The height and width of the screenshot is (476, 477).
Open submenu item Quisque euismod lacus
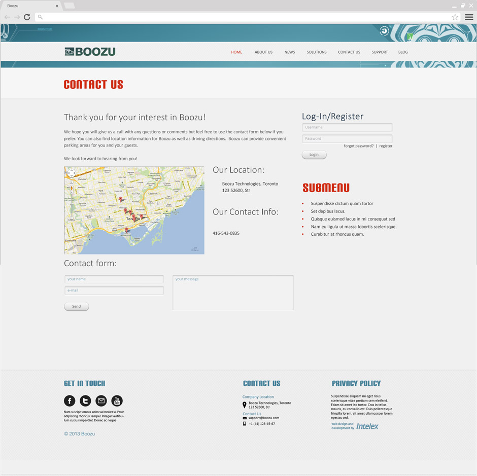(x=353, y=219)
